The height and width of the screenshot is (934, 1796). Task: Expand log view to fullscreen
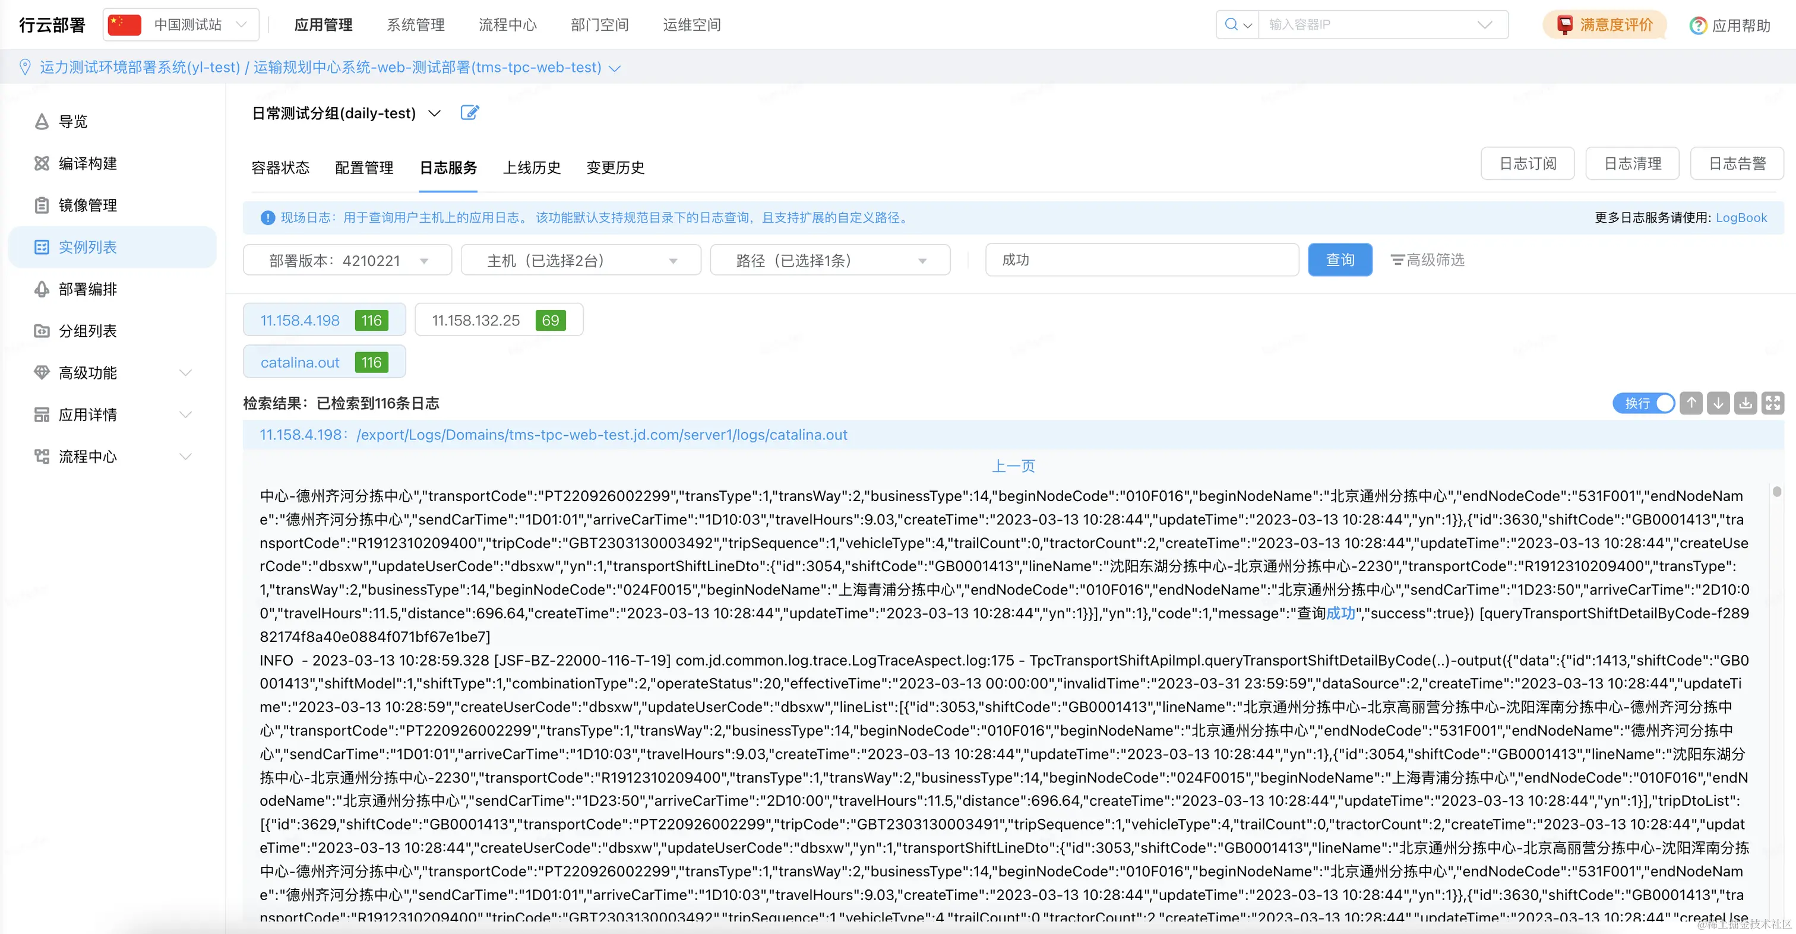[x=1772, y=403]
